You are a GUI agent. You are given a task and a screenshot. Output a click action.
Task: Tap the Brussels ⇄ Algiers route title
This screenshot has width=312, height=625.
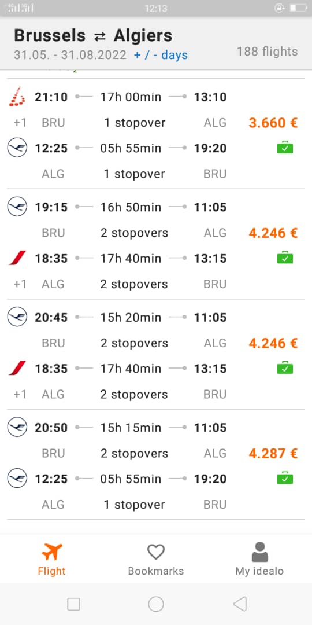93,35
